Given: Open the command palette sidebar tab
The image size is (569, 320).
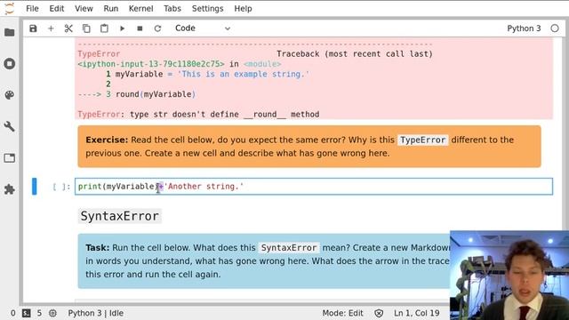Looking at the screenshot, I should click(x=10, y=95).
